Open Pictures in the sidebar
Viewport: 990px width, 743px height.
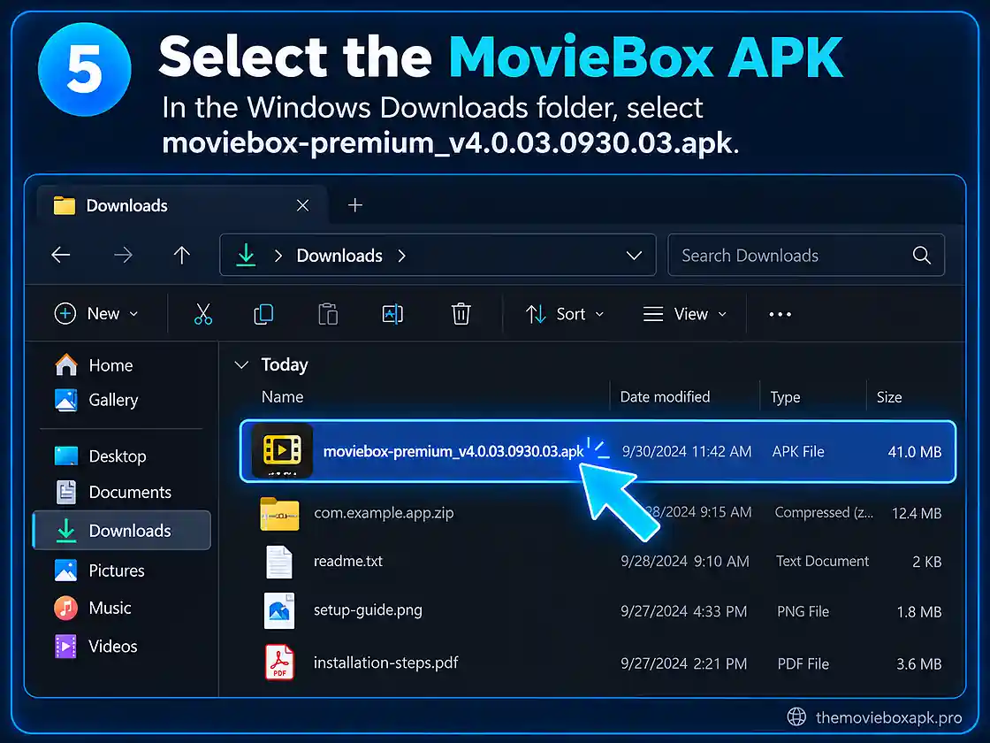(99, 571)
